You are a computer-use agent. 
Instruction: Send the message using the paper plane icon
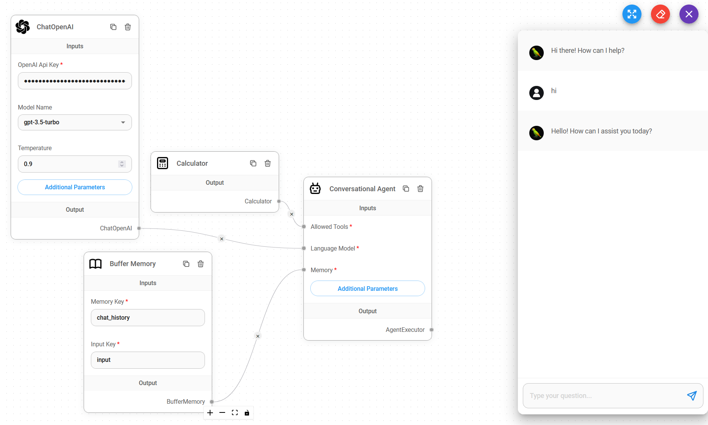pos(692,396)
